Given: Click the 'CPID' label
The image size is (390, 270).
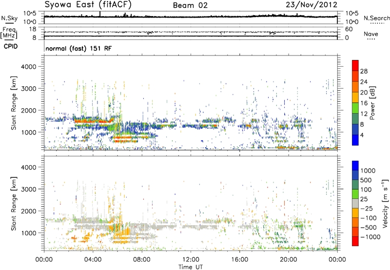Looking at the screenshot, I should [11, 46].
